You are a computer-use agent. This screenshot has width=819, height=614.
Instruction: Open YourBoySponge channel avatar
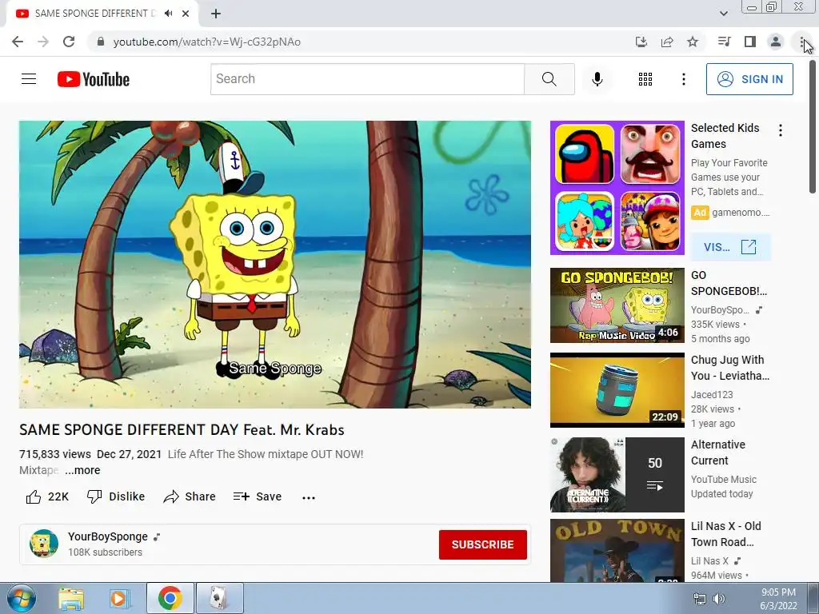pyautogui.click(x=44, y=544)
